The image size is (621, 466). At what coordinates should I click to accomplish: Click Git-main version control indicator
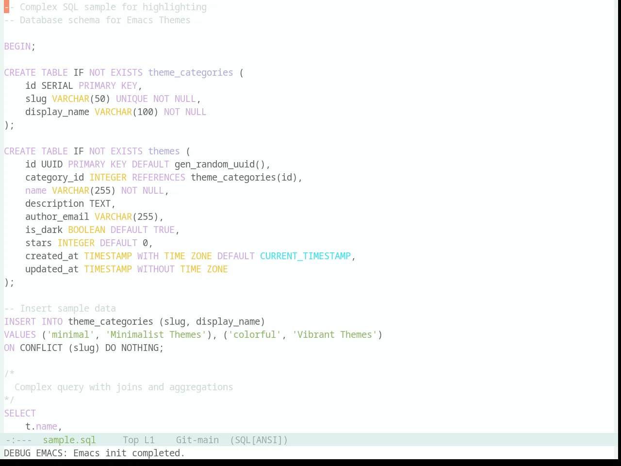[x=197, y=440]
